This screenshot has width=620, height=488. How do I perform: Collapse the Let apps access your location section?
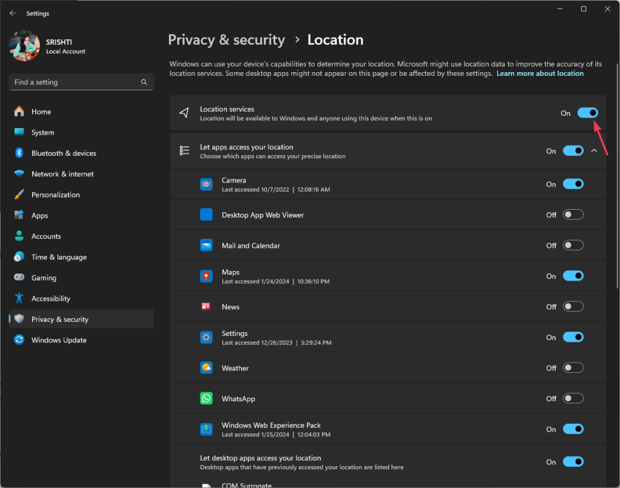594,150
